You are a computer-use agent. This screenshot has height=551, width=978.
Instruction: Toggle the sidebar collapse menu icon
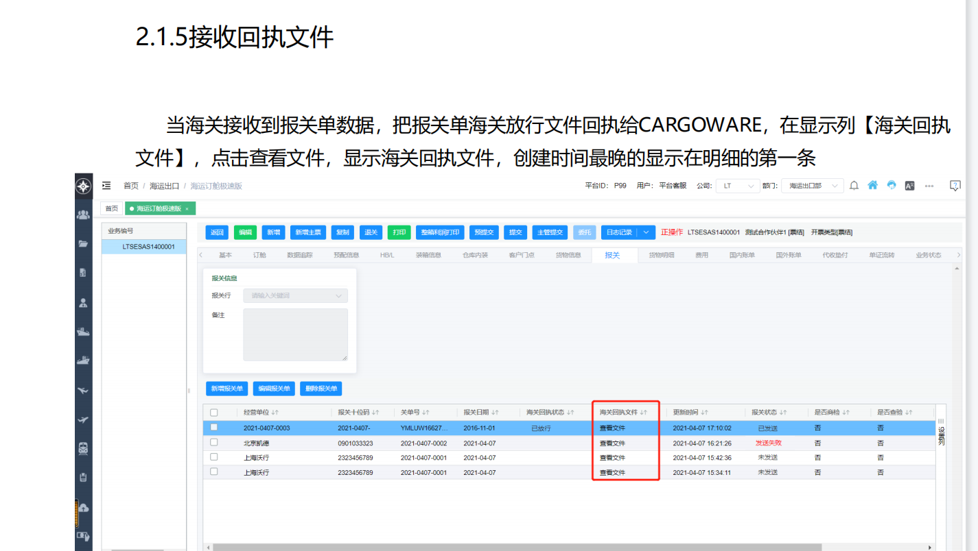point(106,186)
